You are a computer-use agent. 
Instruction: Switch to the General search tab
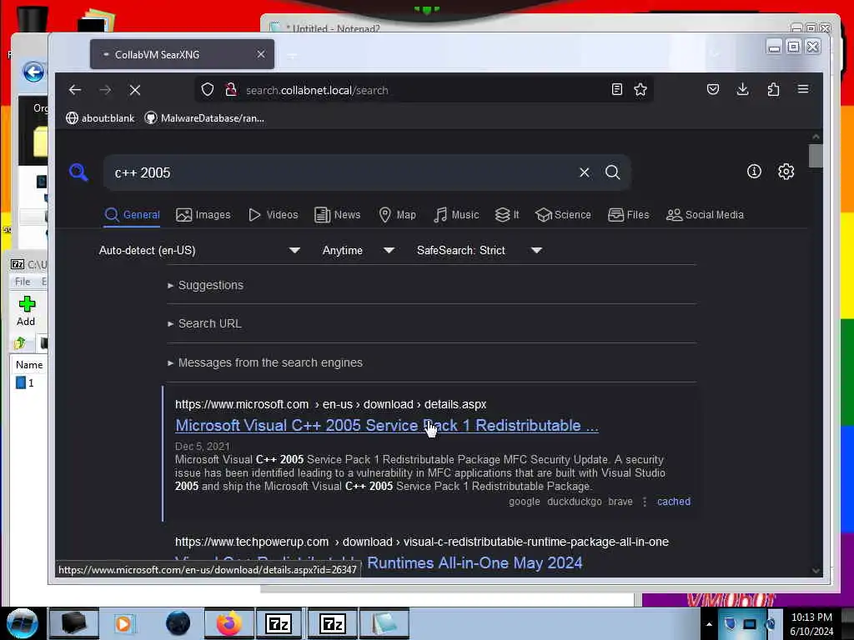(133, 214)
